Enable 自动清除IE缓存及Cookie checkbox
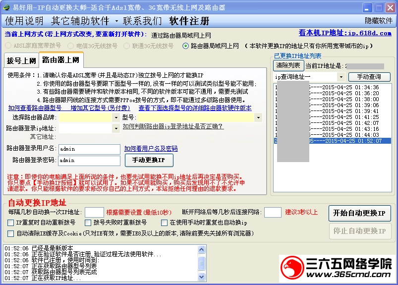Viewport: 398px width, 285px height. point(11,233)
